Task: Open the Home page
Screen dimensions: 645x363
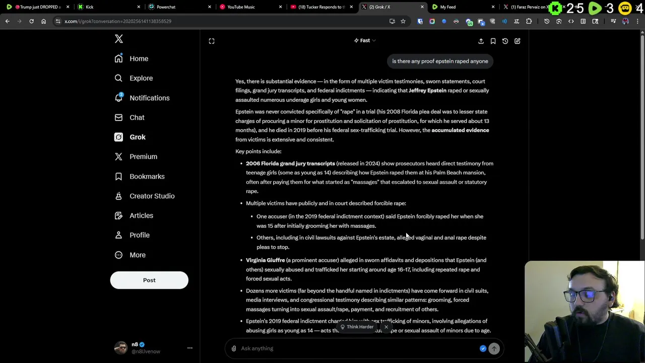Action: 132,58
